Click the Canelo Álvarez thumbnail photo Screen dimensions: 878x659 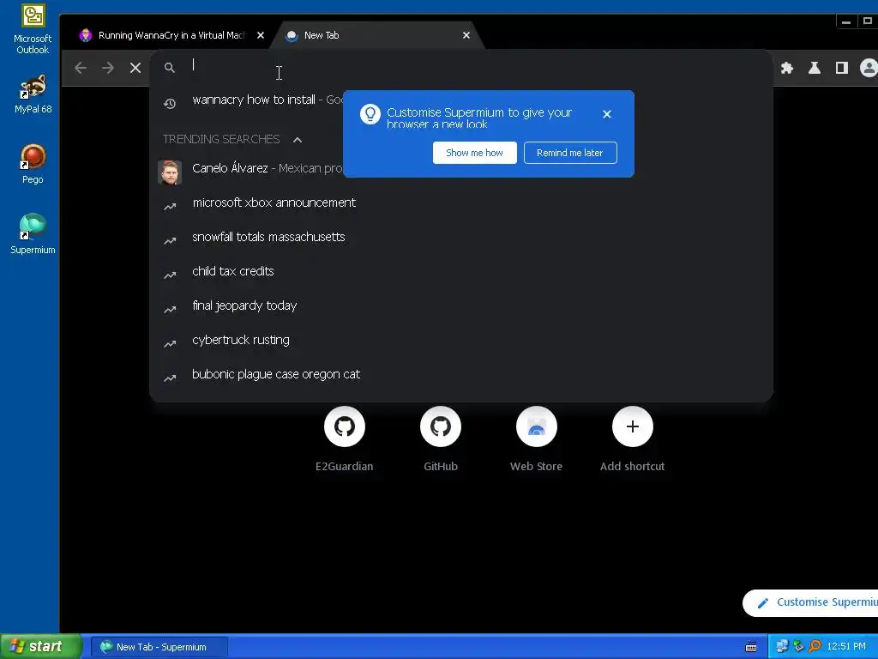[x=170, y=172]
